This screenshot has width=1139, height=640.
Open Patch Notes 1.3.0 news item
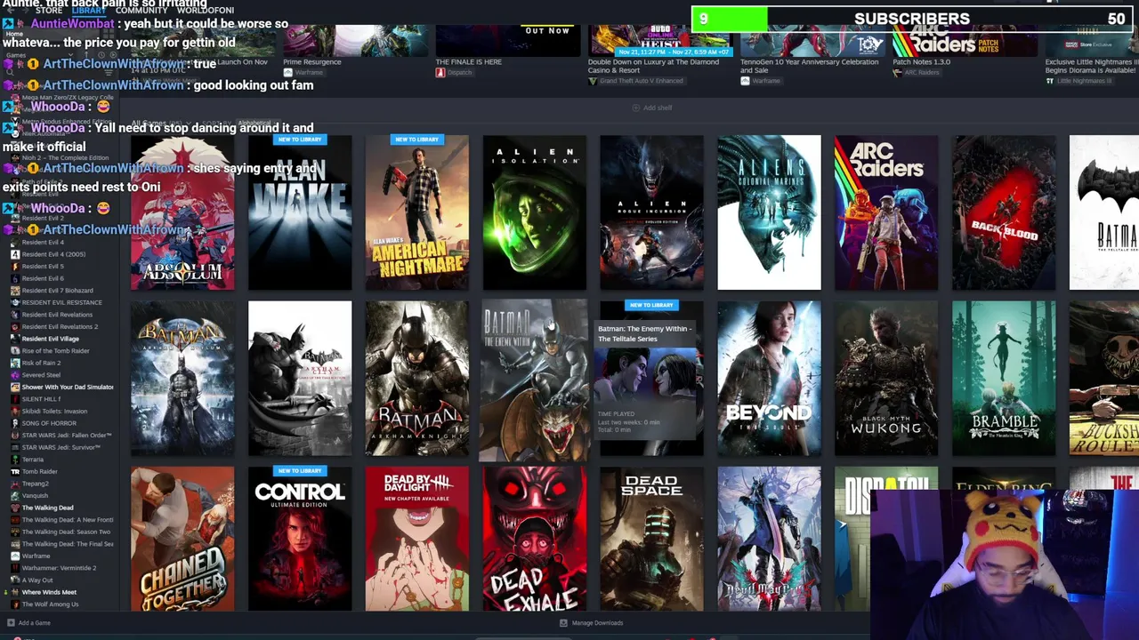point(921,62)
